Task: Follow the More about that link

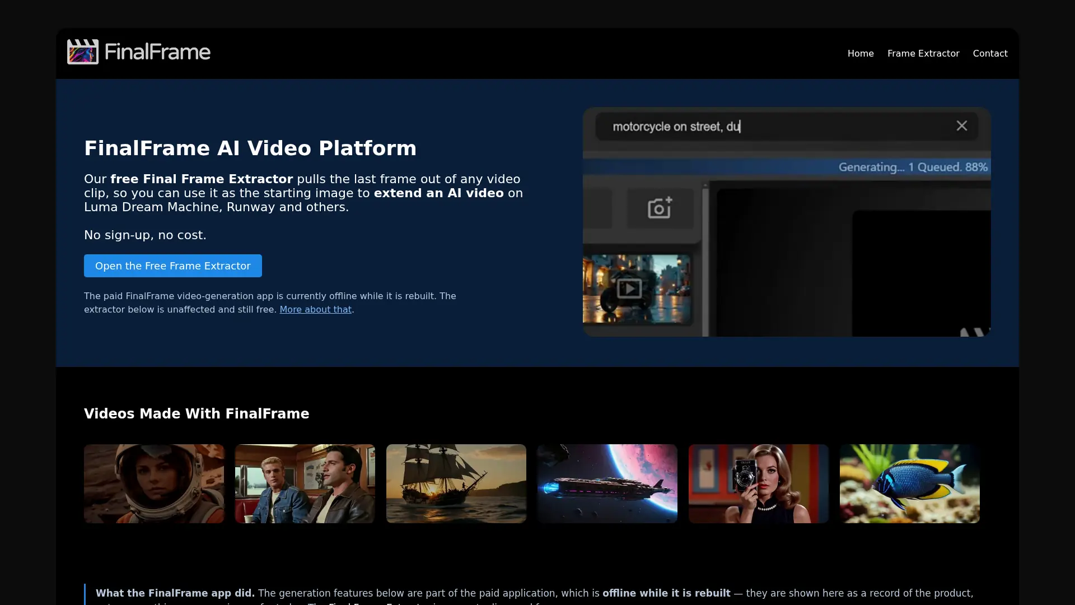Action: [316, 309]
